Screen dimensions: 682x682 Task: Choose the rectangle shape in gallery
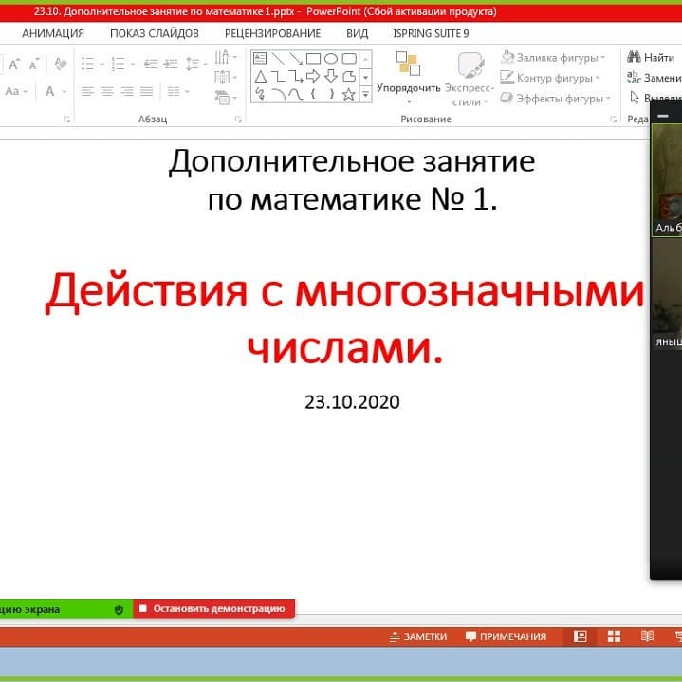313,58
